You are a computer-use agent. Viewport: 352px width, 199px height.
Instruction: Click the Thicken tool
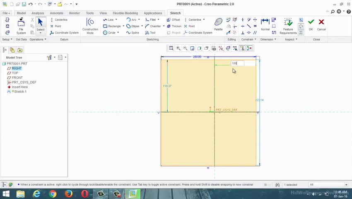coord(174,26)
